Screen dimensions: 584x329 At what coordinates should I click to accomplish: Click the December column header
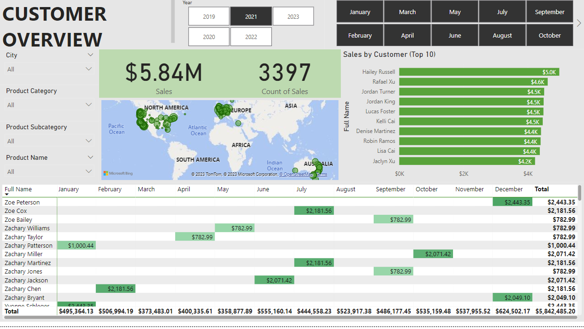click(509, 189)
